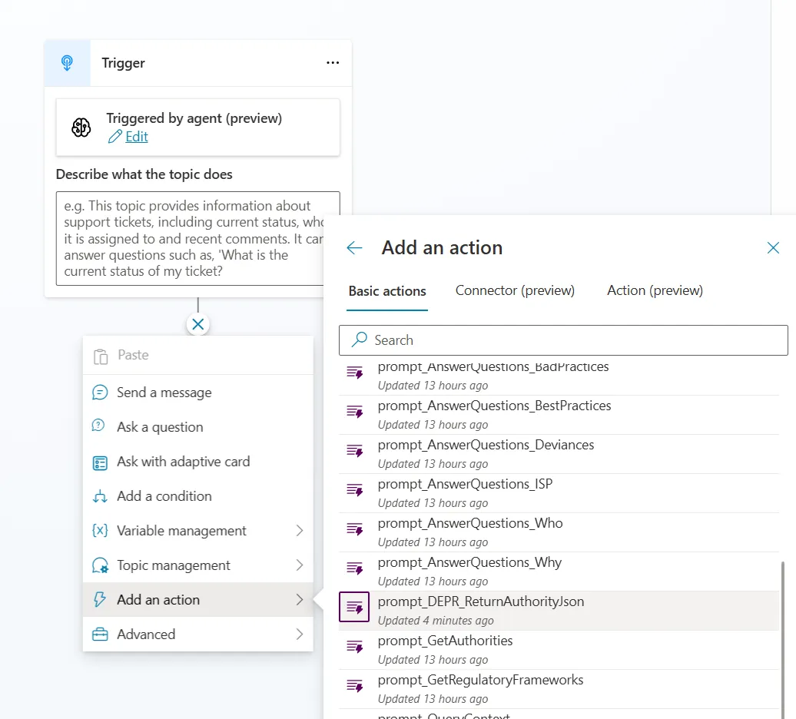This screenshot has height=719, width=796.
Task: Click prompt_GetRegulatoryFrameworks prompt icon
Action: (x=355, y=685)
